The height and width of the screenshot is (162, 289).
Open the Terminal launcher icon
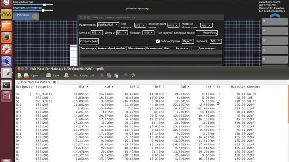tap(6, 85)
